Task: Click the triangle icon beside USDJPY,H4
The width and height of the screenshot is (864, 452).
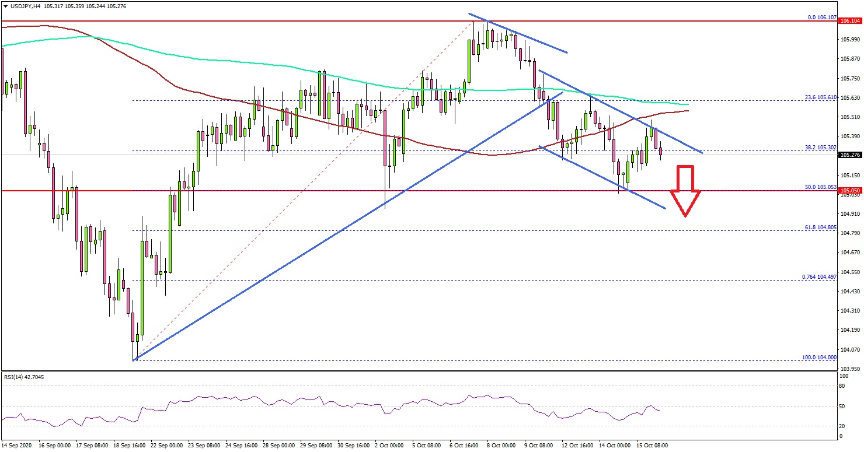Action: coord(5,6)
